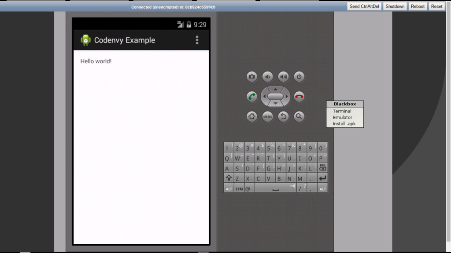The image size is (451, 253).
Task: Click the 0 key on emulator keyboard
Action: click(x=322, y=148)
